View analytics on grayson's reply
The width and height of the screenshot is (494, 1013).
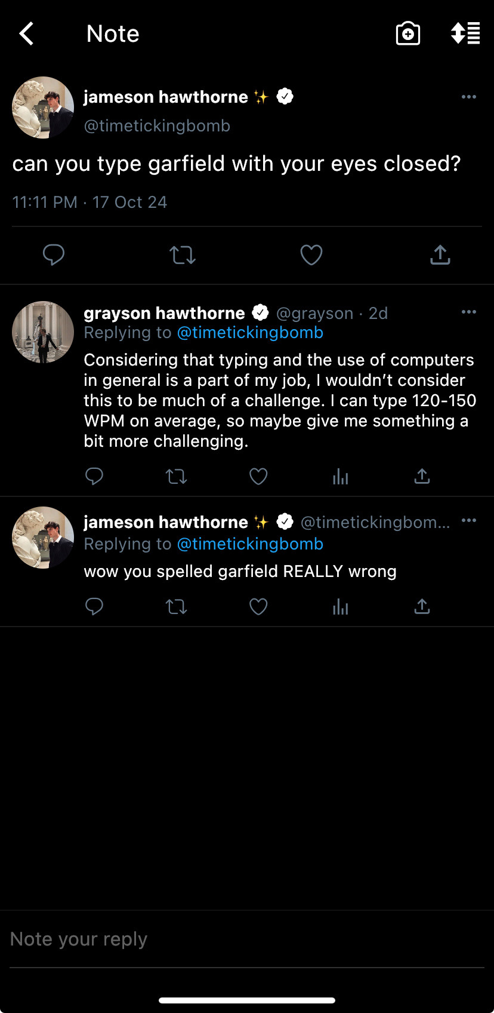[x=340, y=476]
